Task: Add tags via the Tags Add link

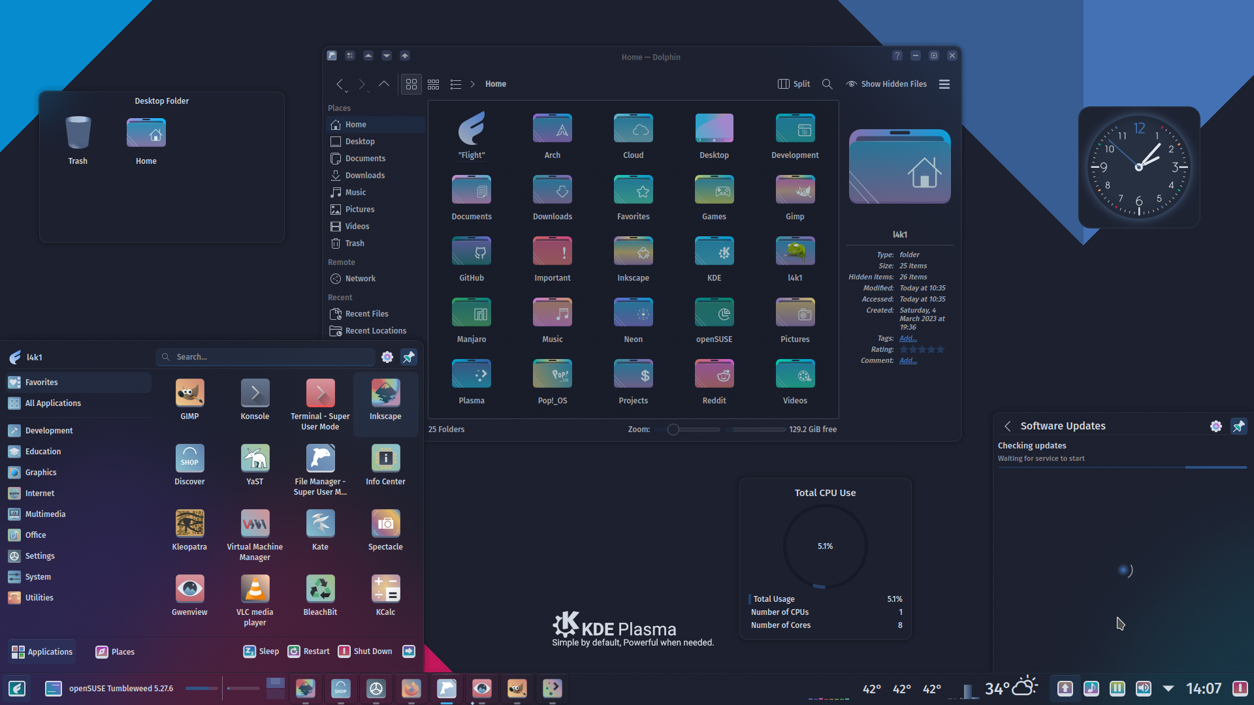Action: tap(908, 338)
